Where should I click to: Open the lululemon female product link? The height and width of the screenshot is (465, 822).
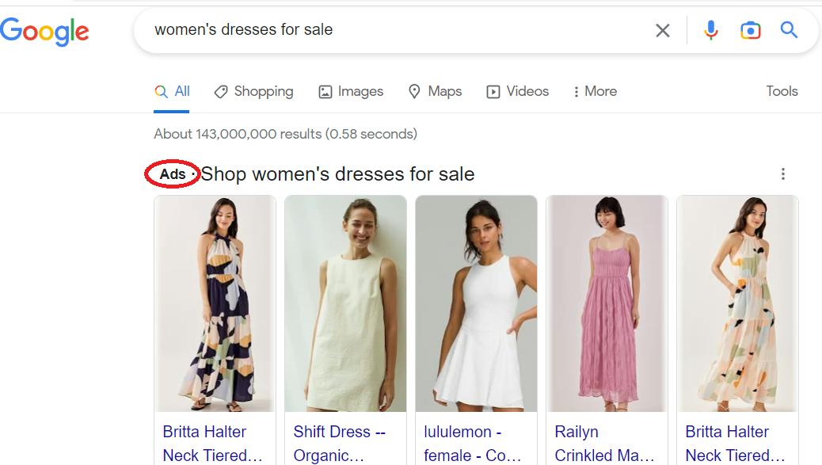pyautogui.click(x=472, y=443)
